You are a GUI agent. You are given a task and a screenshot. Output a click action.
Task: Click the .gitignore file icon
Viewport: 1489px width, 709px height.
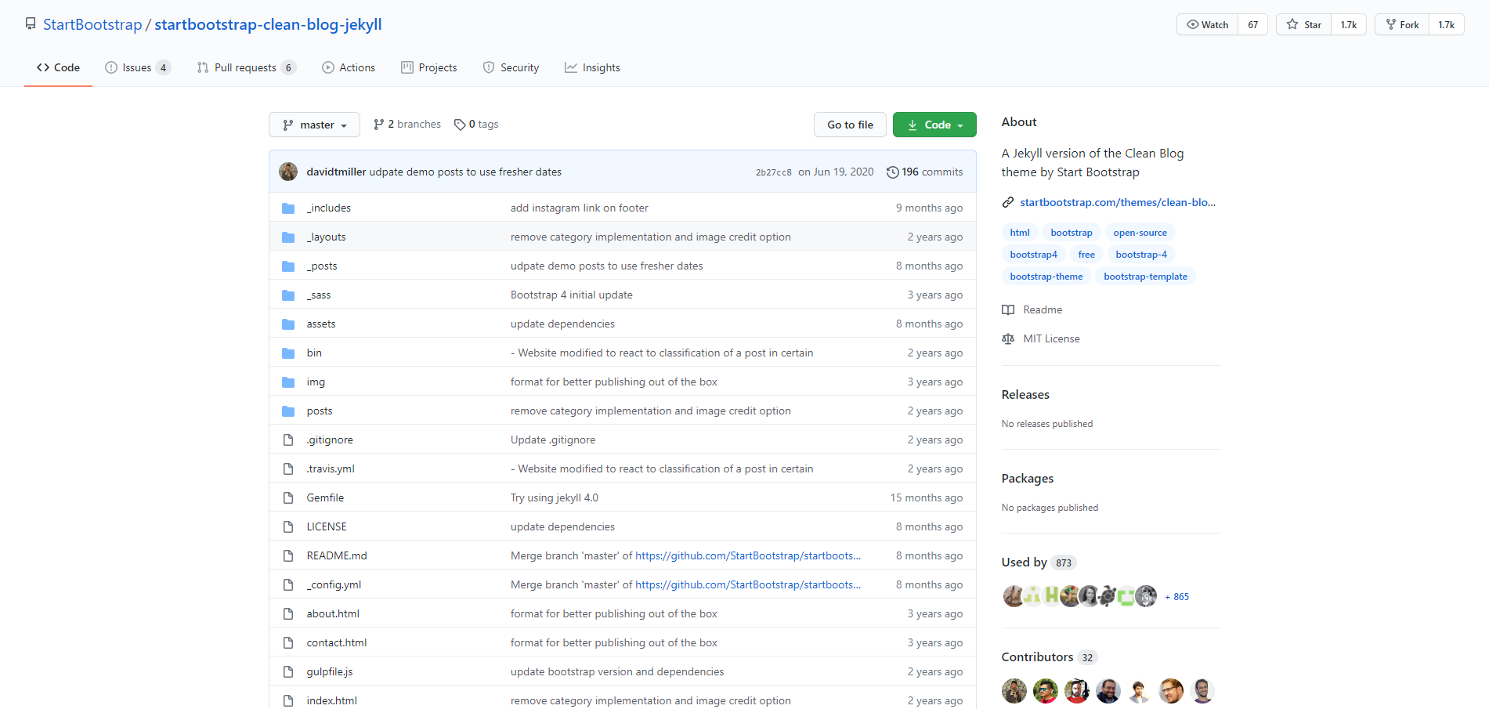[x=288, y=440]
